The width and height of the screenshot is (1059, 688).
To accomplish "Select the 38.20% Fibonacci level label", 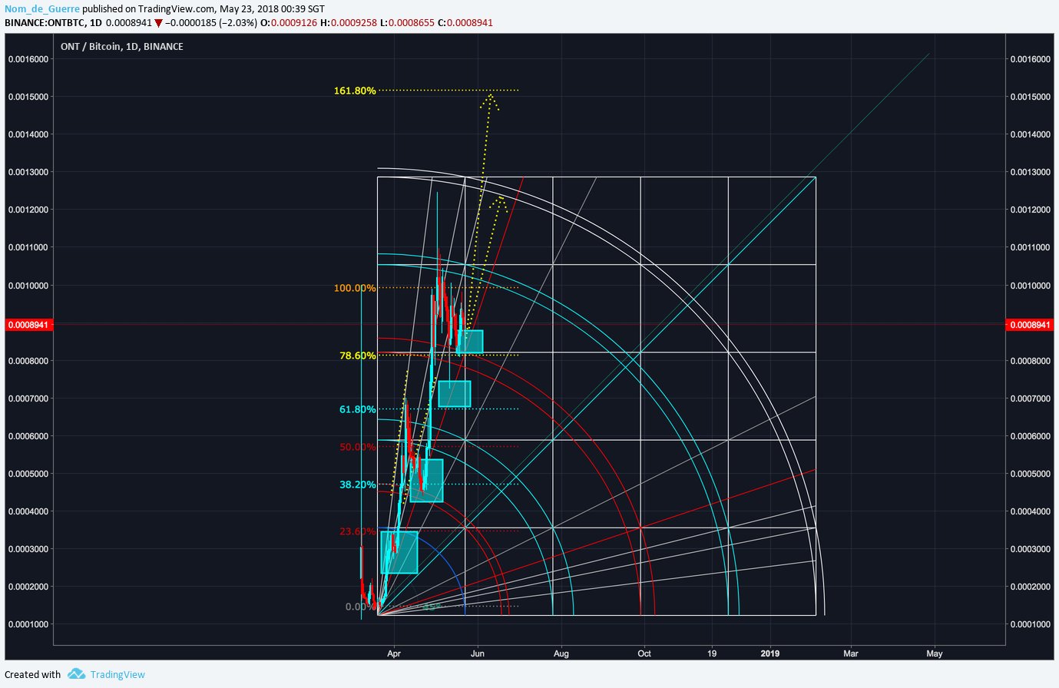I will point(358,485).
